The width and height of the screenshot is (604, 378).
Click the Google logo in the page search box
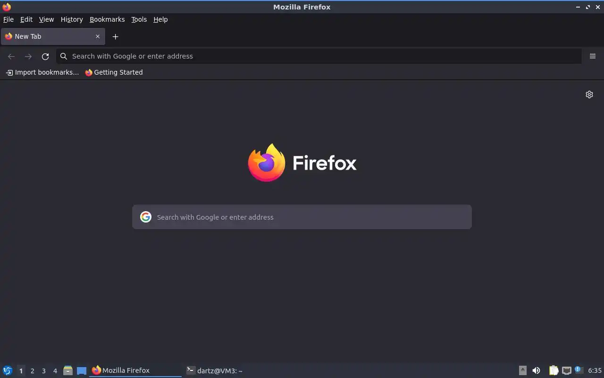pyautogui.click(x=146, y=217)
